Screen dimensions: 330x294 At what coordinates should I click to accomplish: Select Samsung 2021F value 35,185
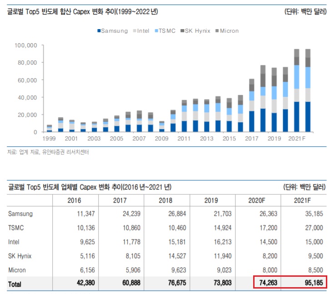pos(314,214)
